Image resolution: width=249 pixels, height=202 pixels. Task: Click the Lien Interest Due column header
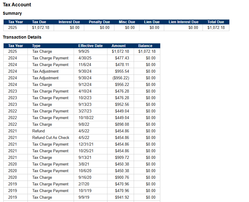coord(184,22)
